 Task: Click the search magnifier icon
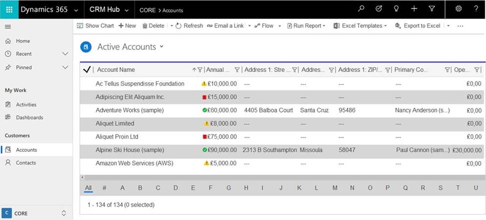(361, 9)
